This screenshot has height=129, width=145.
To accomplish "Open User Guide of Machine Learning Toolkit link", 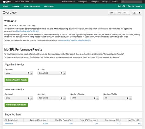I will 75,40.
